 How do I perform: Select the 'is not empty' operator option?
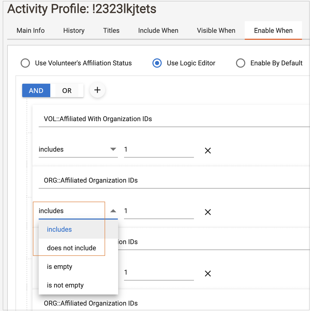[x=65, y=285]
